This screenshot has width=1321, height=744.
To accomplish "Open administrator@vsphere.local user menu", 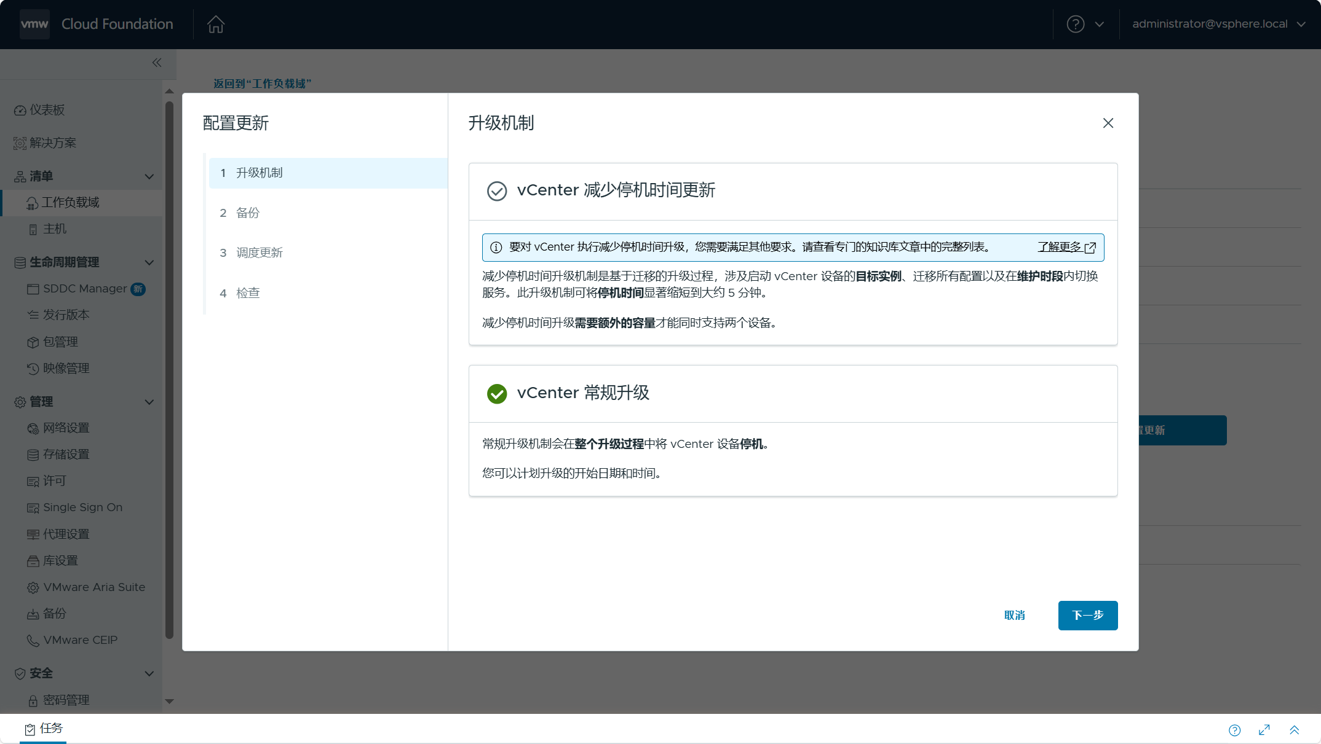I will click(x=1218, y=24).
